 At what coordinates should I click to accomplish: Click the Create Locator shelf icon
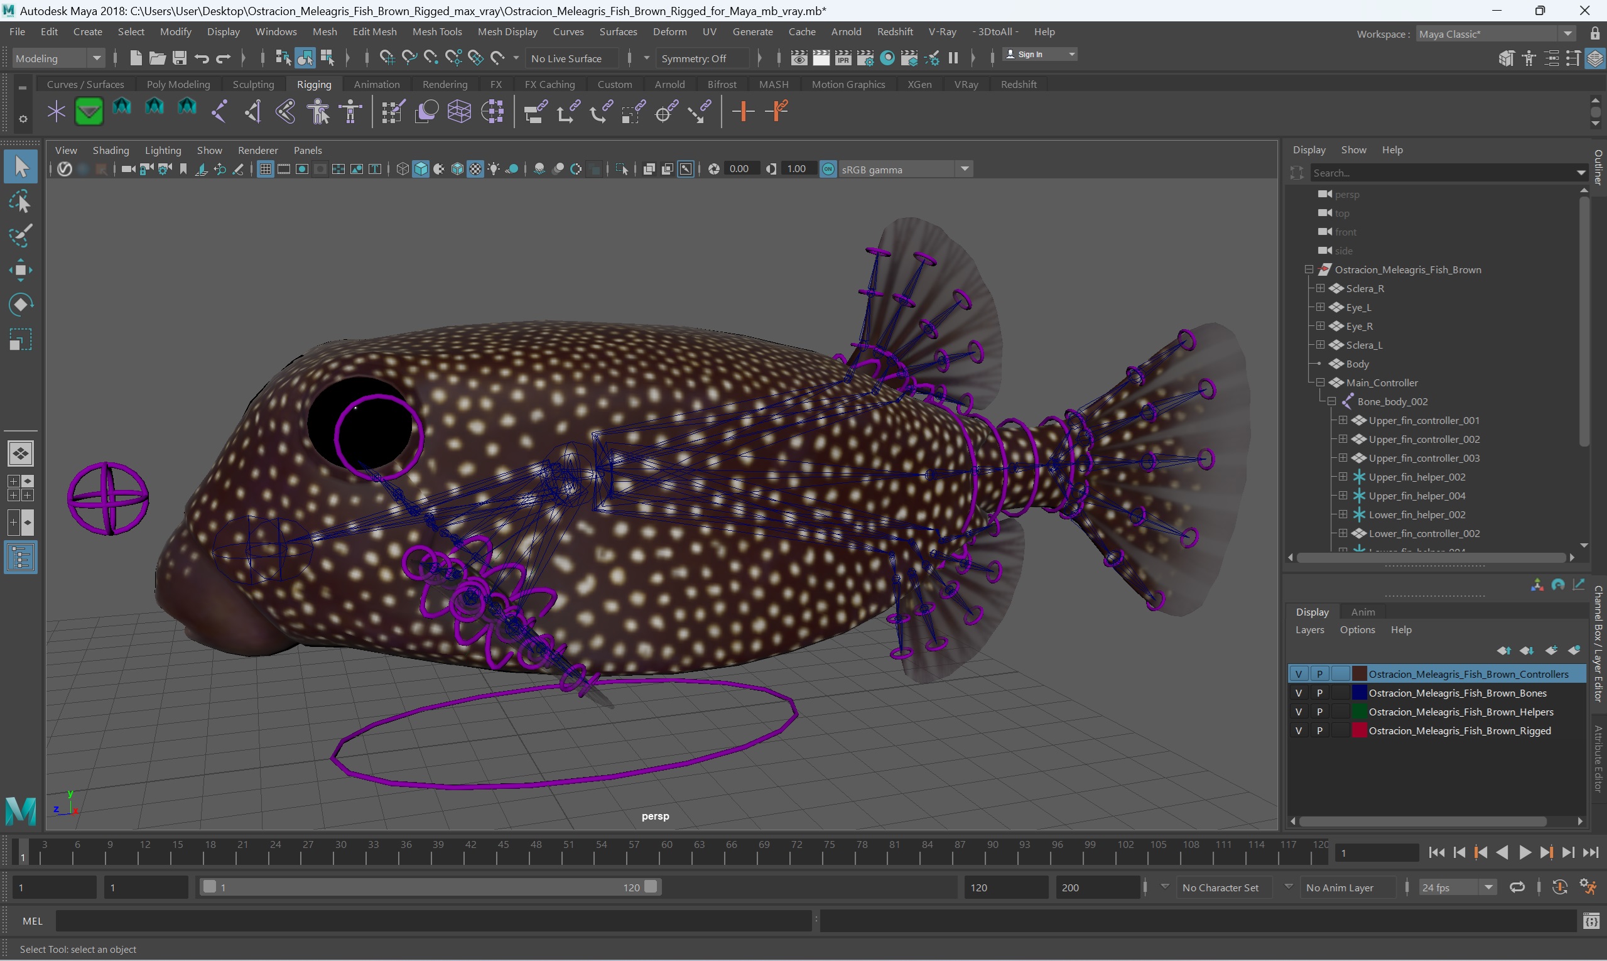[x=57, y=111]
